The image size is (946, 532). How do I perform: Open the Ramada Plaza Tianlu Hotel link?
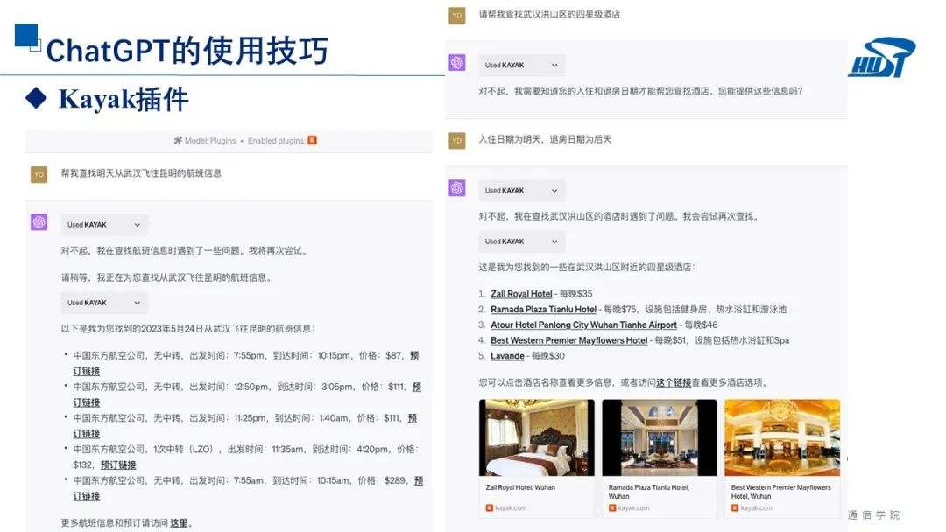(543, 309)
